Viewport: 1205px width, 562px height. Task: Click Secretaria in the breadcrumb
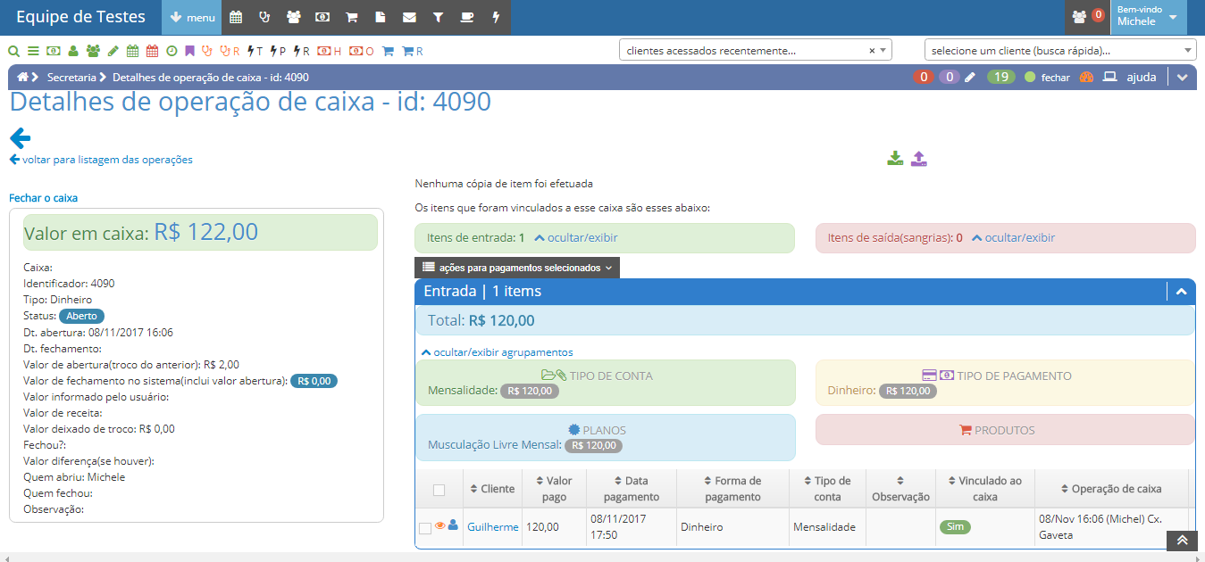(71, 78)
